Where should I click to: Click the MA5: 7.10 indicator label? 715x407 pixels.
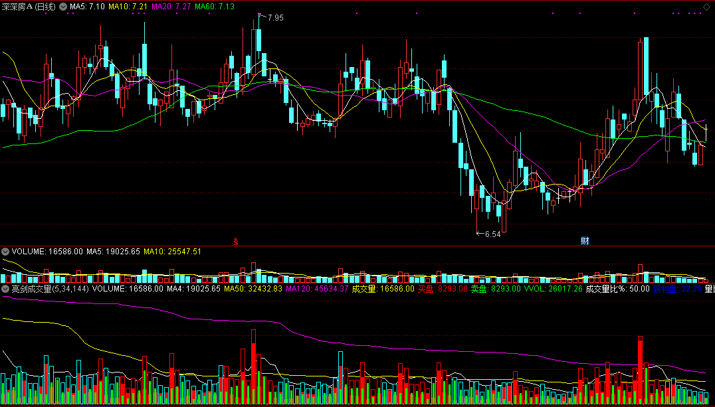click(x=87, y=7)
